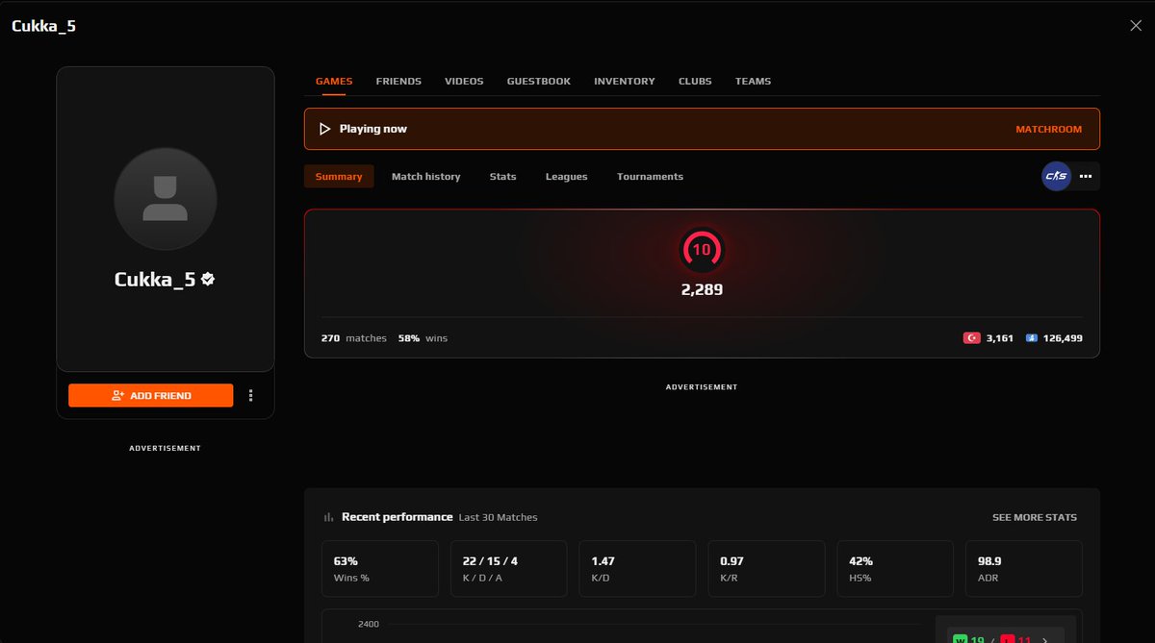Click the Last 30 Matches label
1155x643 pixels.
click(x=498, y=517)
